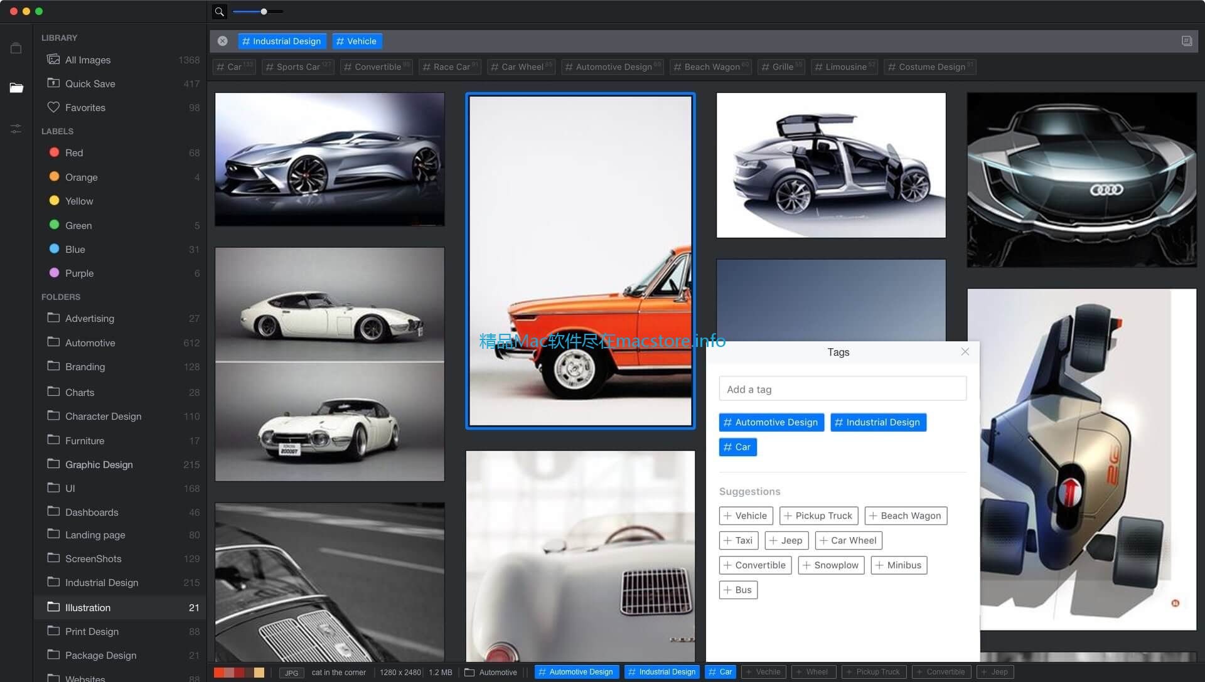Open the Package Design folder

coord(120,655)
